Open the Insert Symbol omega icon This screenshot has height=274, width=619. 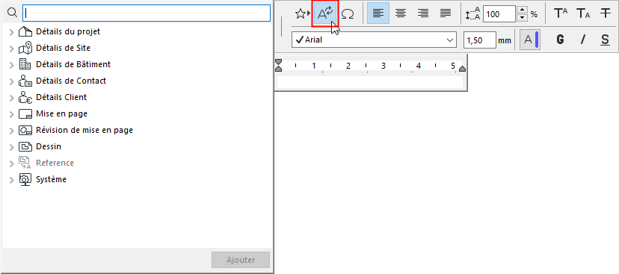[348, 13]
